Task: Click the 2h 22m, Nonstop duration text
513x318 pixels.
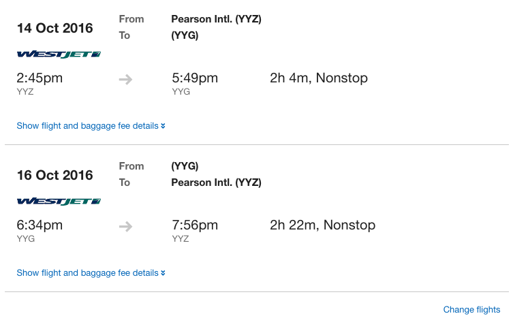Action: [322, 225]
